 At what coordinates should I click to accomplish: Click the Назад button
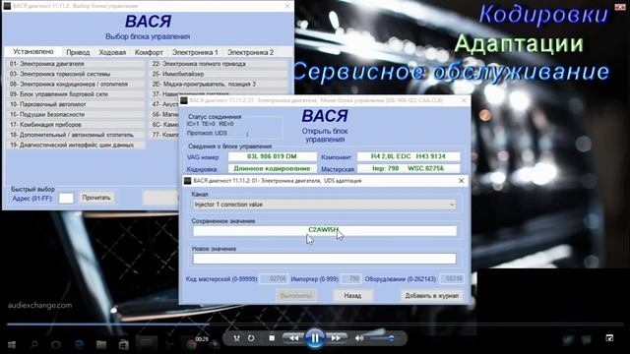(352, 296)
